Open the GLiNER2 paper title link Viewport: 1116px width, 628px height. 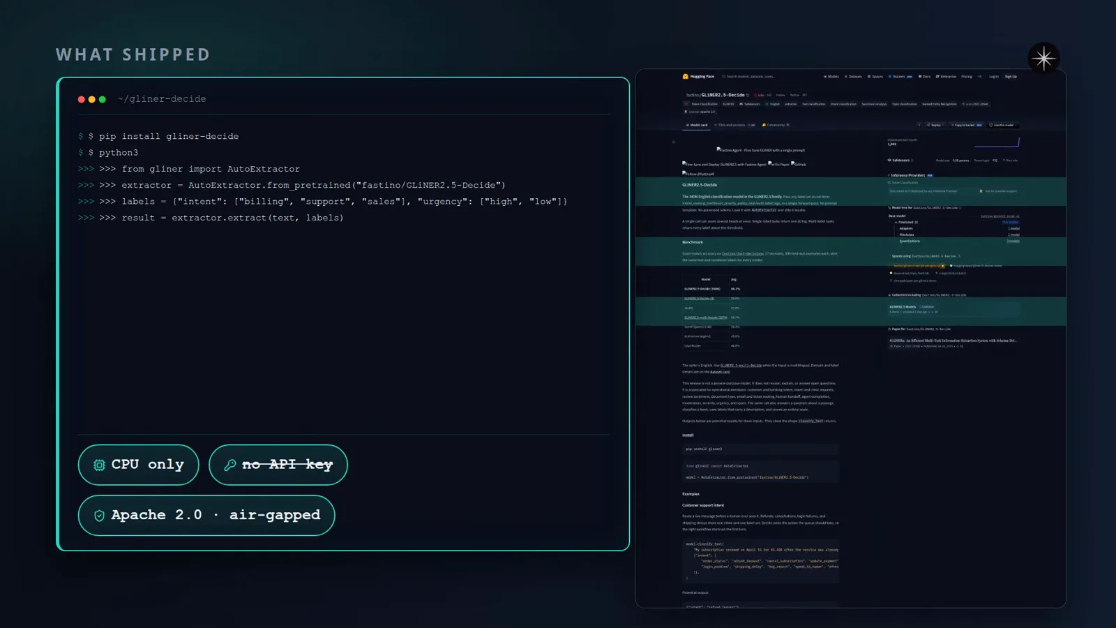pyautogui.click(x=953, y=341)
